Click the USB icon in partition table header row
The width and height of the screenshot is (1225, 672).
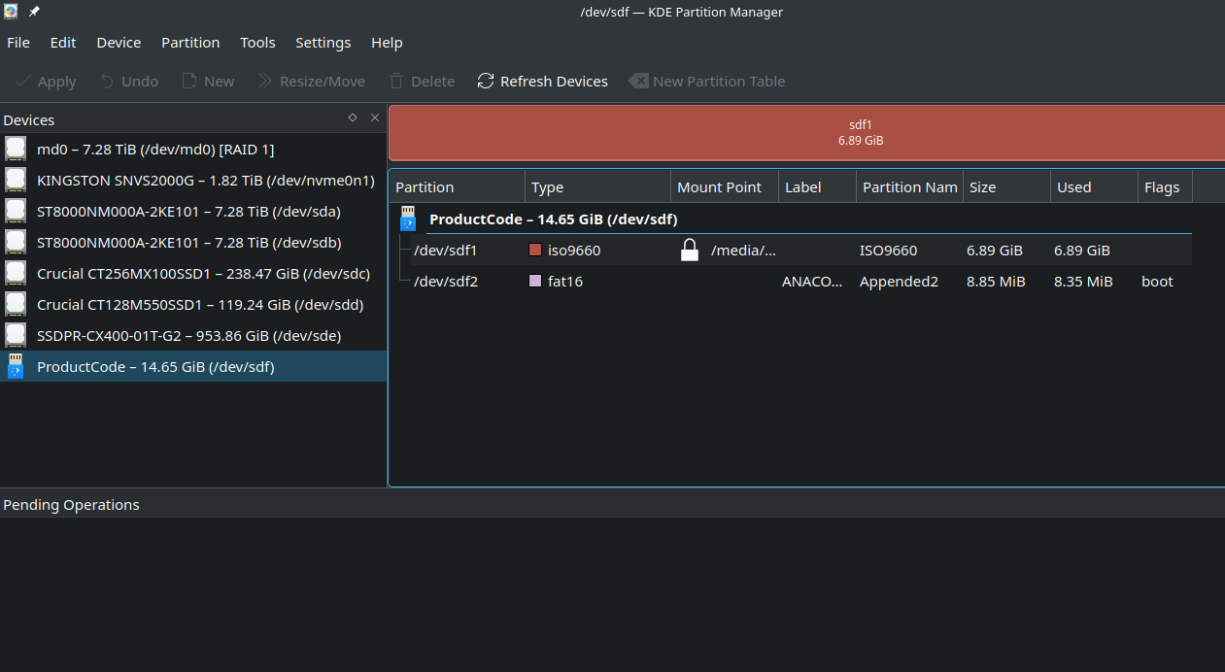[408, 218]
